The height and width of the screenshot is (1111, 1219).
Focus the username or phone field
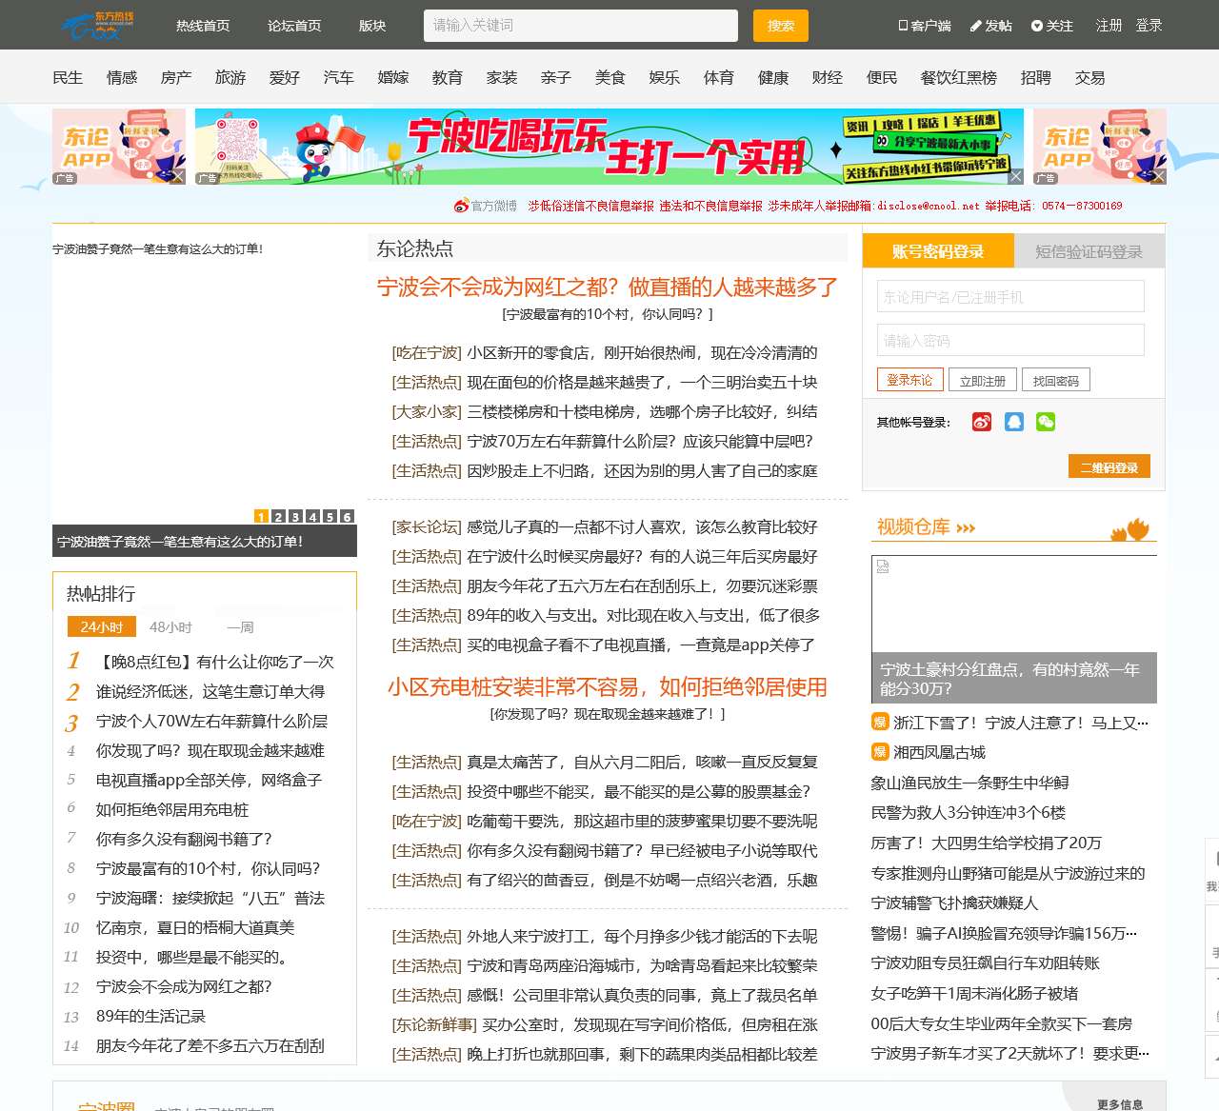1010,296
